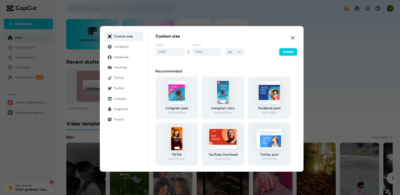Open the help question mark icon

click(378, 9)
